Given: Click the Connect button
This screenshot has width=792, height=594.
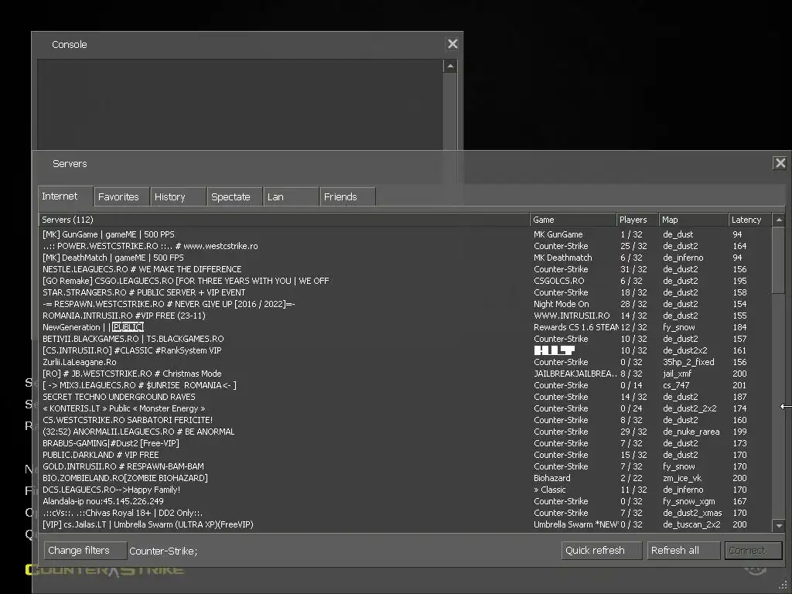Looking at the screenshot, I should [753, 551].
